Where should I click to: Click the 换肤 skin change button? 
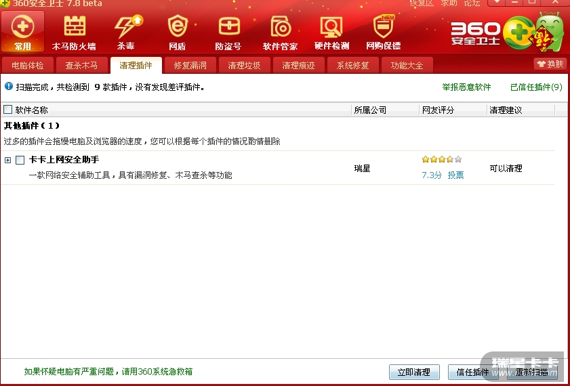(x=550, y=64)
